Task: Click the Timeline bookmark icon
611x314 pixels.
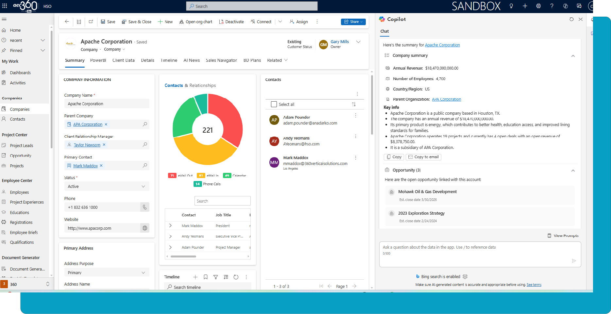Action: pos(206,277)
